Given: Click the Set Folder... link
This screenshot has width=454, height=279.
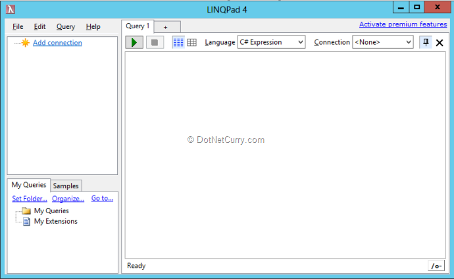Looking at the screenshot, I should pyautogui.click(x=30, y=199).
